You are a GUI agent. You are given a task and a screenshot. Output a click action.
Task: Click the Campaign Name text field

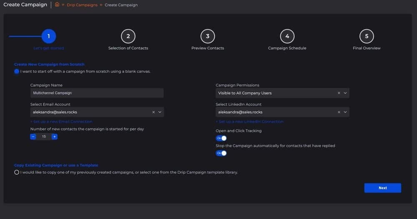[x=97, y=93]
